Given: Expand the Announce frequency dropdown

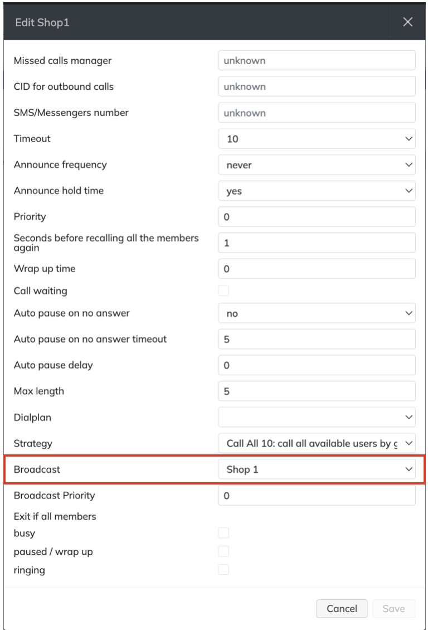Looking at the screenshot, I should tap(317, 165).
